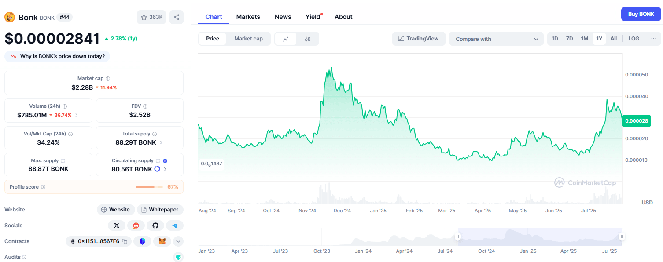
Task: Switch to line chart icon
Action: (286, 39)
